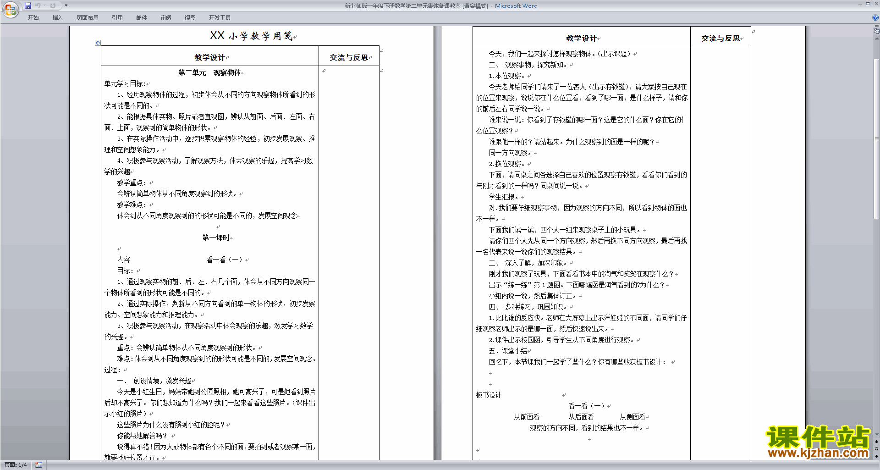Click the title XX 小学教学用笺

click(251, 36)
